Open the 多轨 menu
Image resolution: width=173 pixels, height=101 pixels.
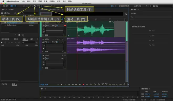[34, 1]
